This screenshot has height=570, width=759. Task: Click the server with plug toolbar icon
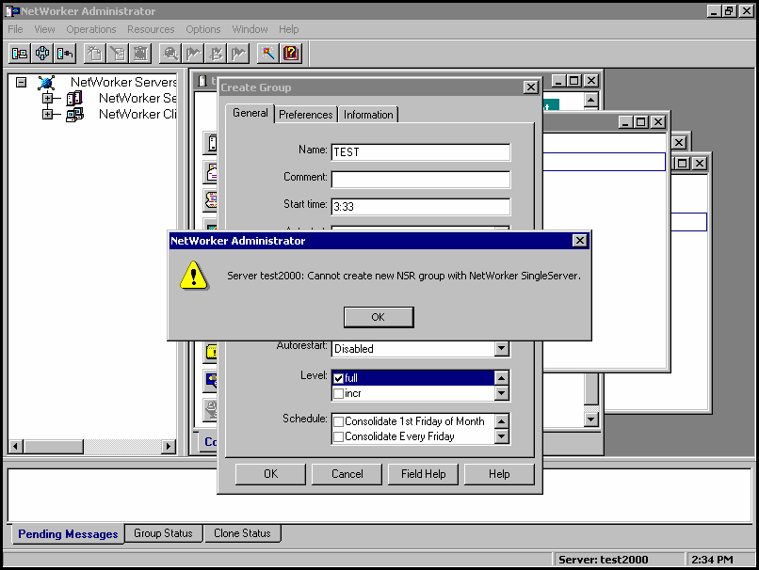[x=65, y=54]
